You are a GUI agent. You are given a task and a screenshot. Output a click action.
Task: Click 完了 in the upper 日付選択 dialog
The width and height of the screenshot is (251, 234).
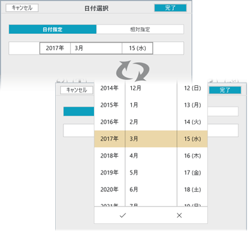pos(170,8)
